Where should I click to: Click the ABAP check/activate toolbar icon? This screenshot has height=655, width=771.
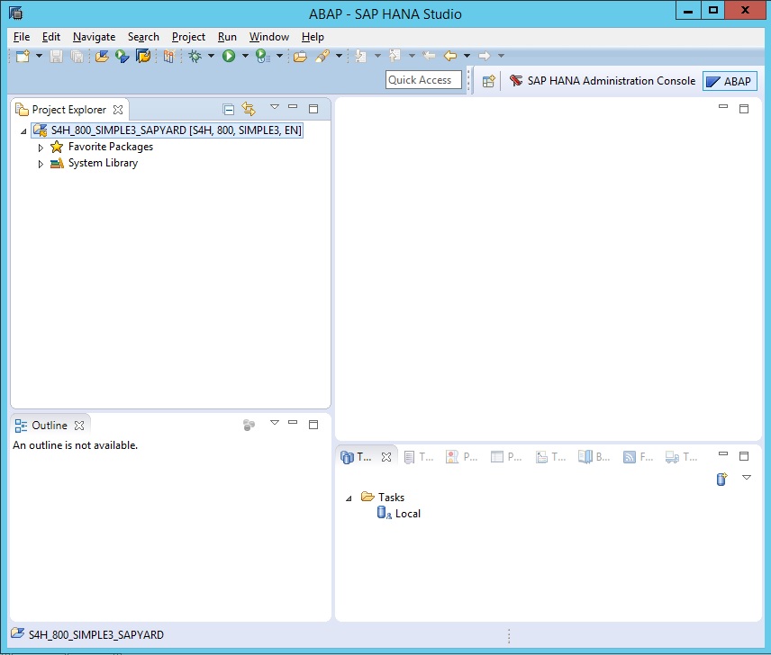pyautogui.click(x=168, y=56)
